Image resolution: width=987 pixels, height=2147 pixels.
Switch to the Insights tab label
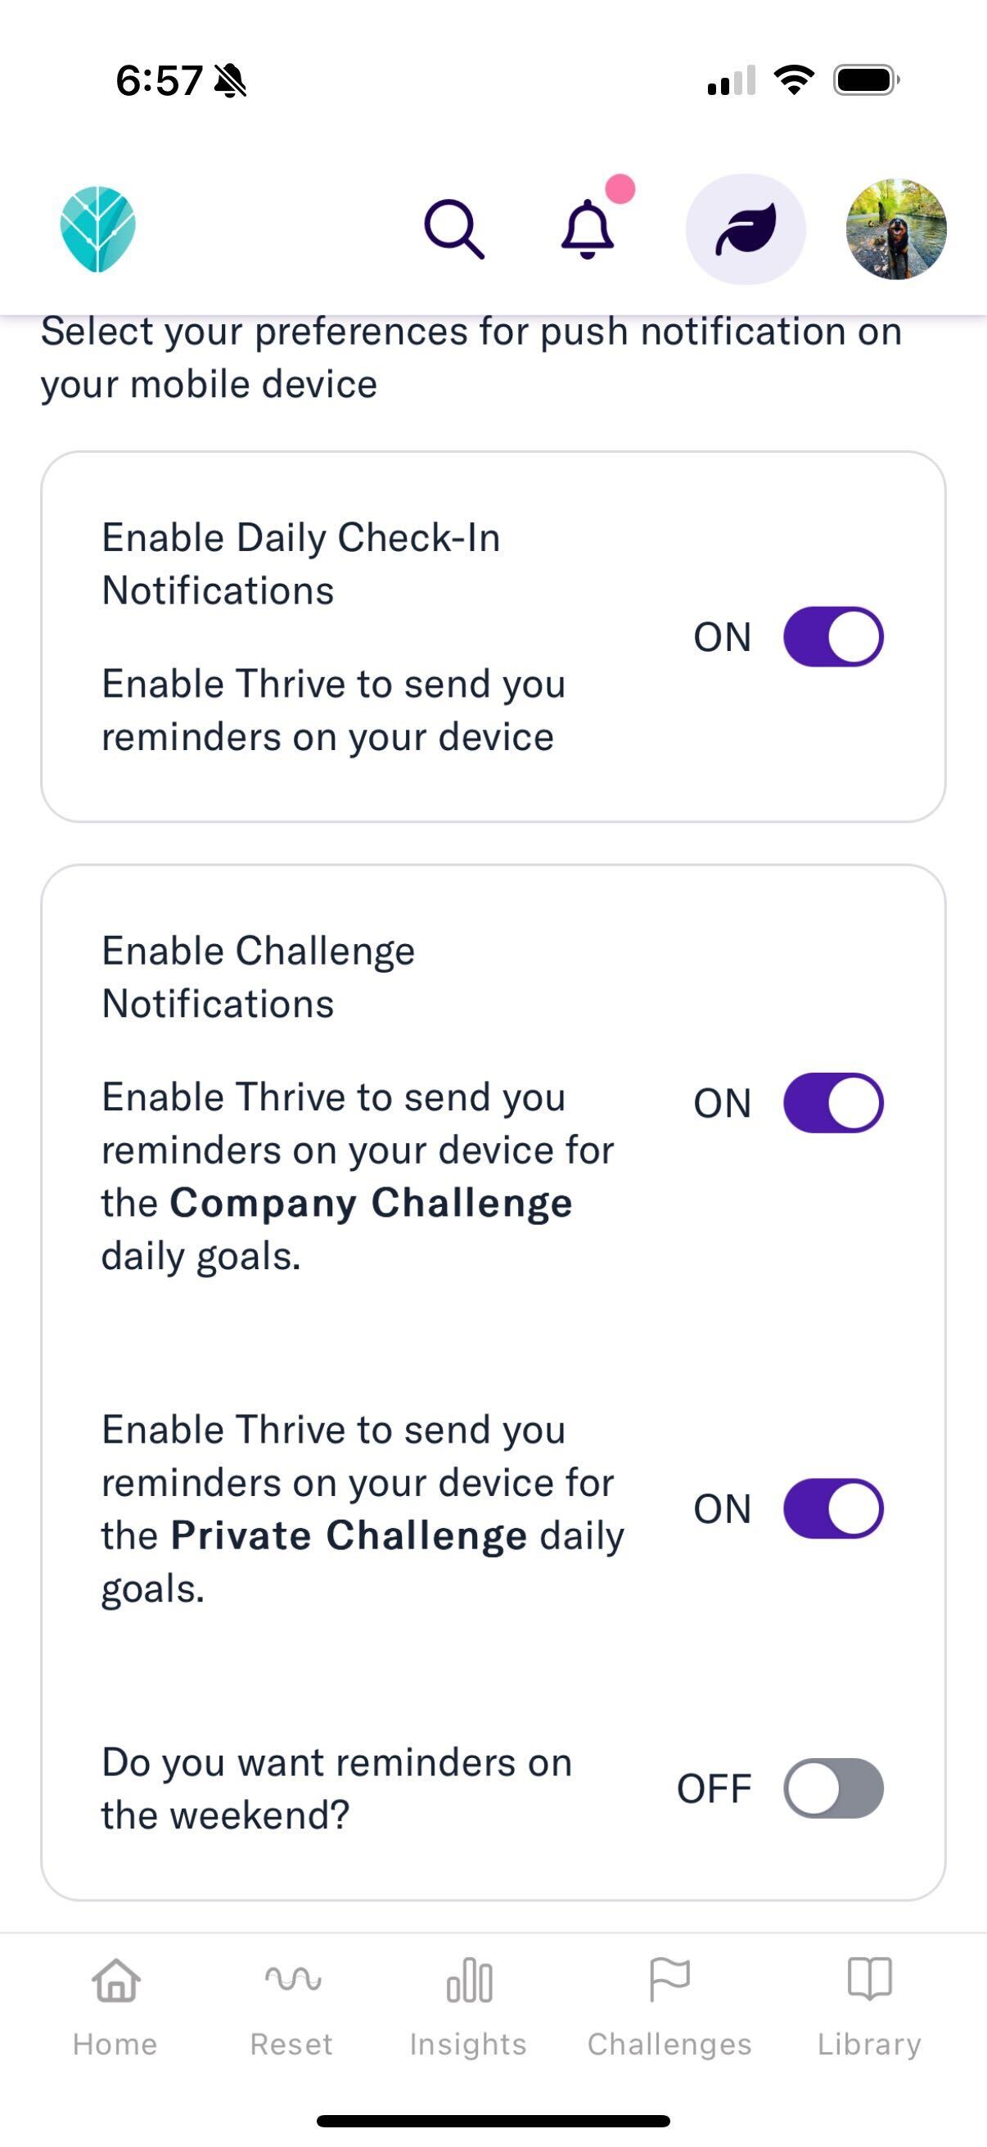click(468, 2045)
